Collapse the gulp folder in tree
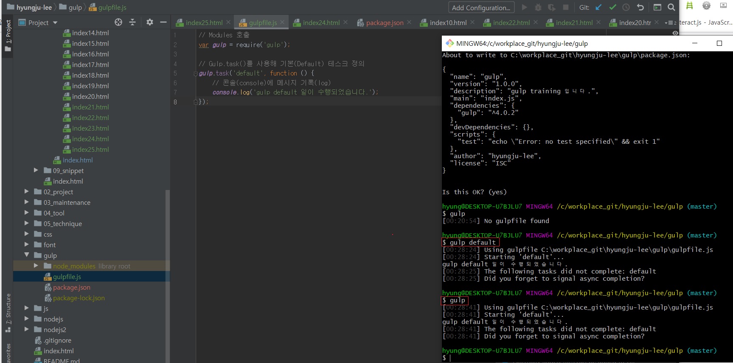 tap(27, 255)
